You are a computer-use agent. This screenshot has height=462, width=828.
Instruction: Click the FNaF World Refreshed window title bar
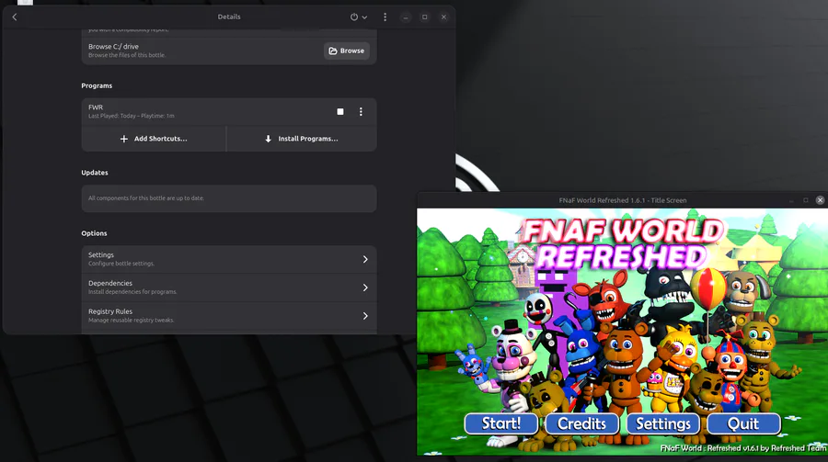coord(623,200)
